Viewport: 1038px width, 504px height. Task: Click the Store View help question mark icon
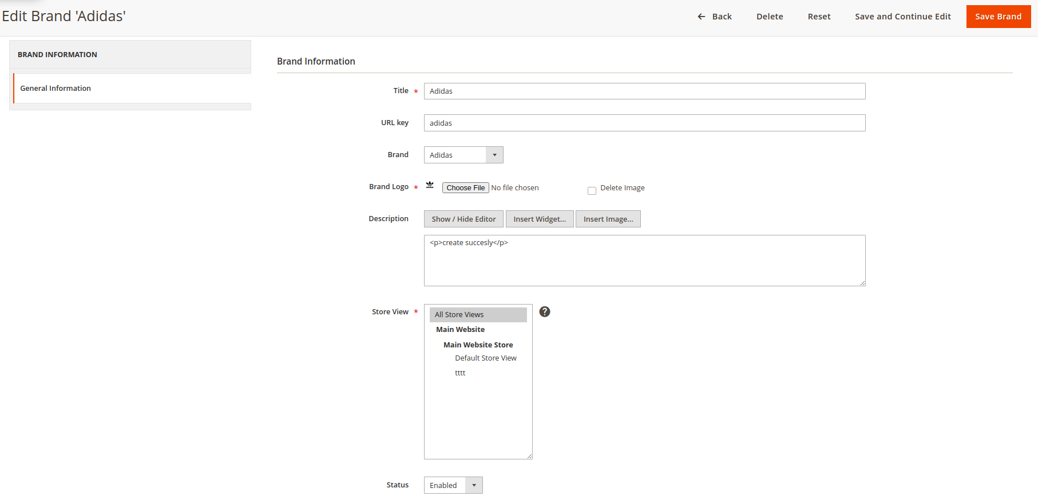click(545, 311)
